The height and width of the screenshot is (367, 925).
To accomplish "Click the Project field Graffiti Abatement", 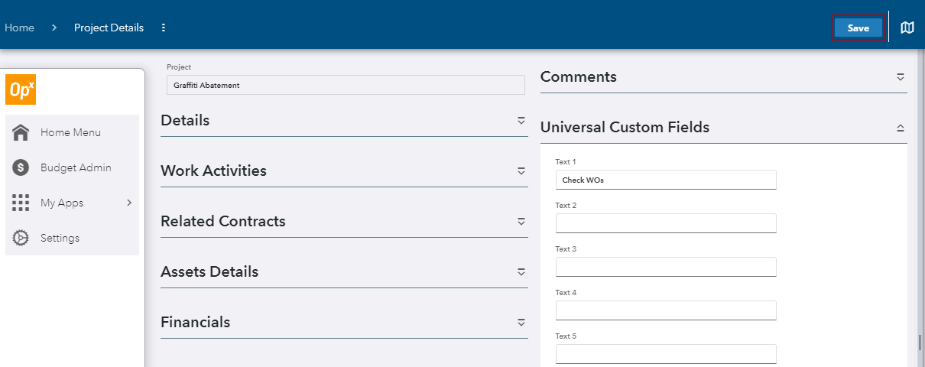I will click(346, 85).
